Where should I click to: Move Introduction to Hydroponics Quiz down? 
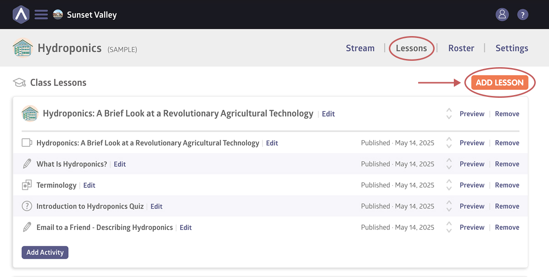click(x=449, y=209)
